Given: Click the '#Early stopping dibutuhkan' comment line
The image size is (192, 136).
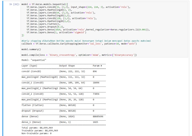Looking at the screenshot, I should point(86,41).
